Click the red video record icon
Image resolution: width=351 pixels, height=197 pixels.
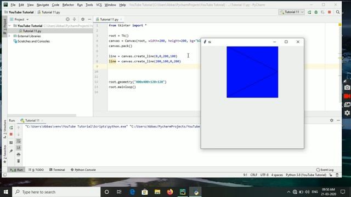[x=347, y=96]
